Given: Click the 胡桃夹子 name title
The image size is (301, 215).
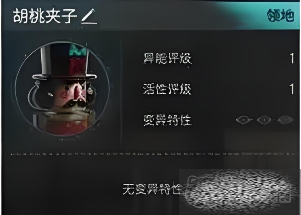Looking at the screenshot, I should coord(45,16).
